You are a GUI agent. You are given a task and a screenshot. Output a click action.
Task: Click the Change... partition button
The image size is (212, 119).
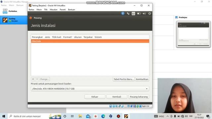[44, 79]
